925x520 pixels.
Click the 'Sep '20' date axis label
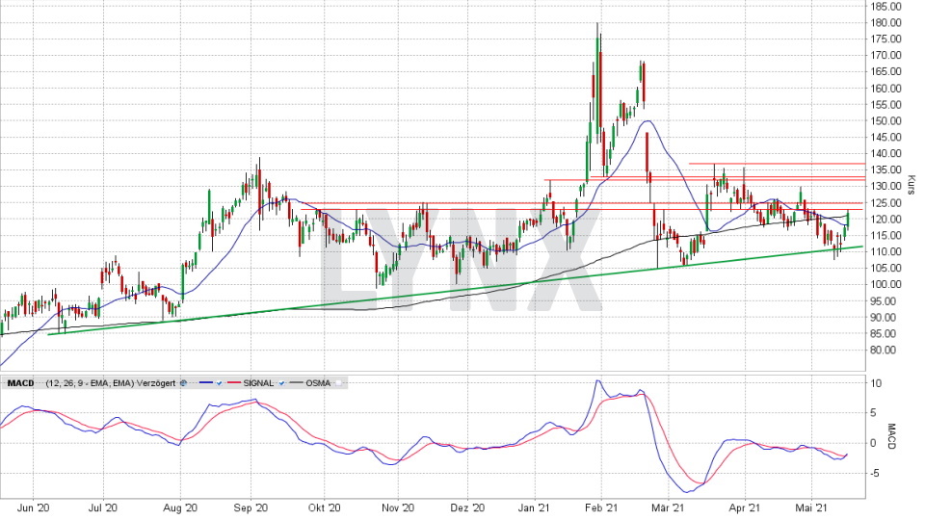pyautogui.click(x=251, y=507)
